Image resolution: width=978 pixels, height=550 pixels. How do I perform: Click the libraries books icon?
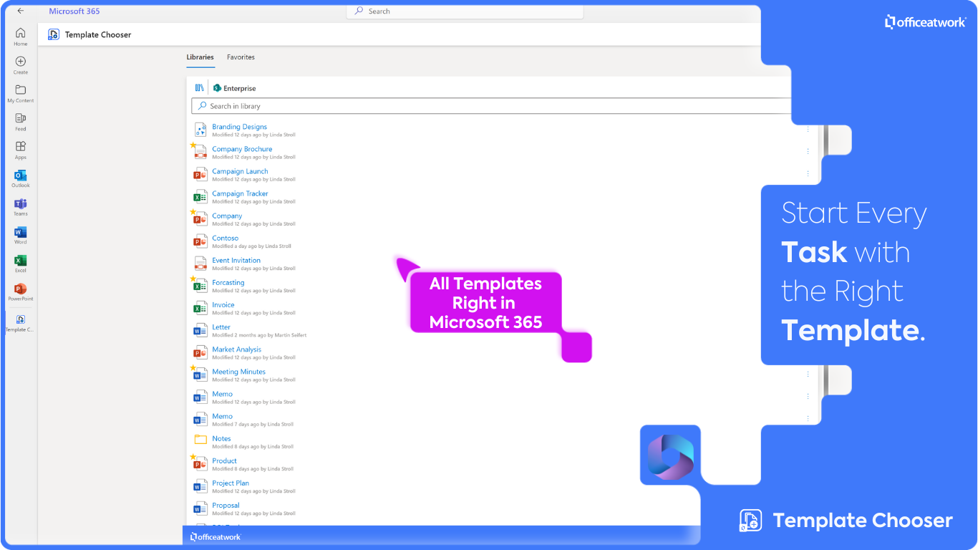tap(200, 88)
